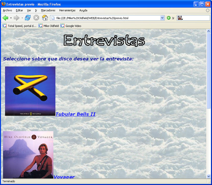Open the Ver menu
Image resolution: width=212 pixels, height=185 pixels.
pos(29,10)
